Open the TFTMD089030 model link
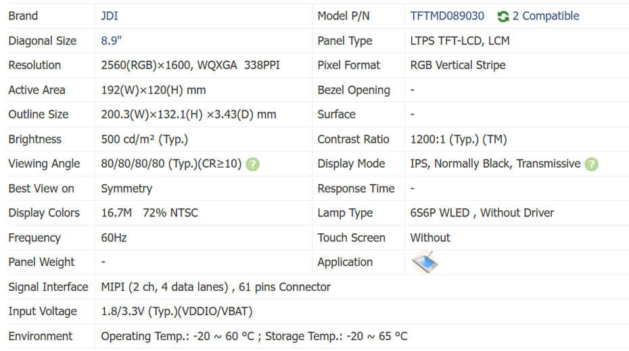This screenshot has height=351, width=629. pos(447,16)
